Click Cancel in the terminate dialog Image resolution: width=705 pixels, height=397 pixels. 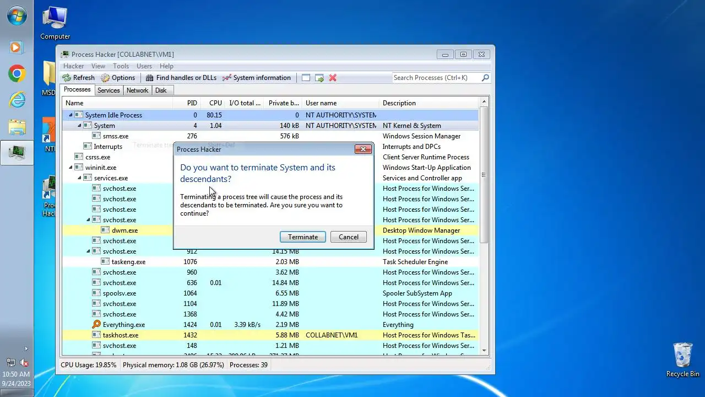[349, 237]
